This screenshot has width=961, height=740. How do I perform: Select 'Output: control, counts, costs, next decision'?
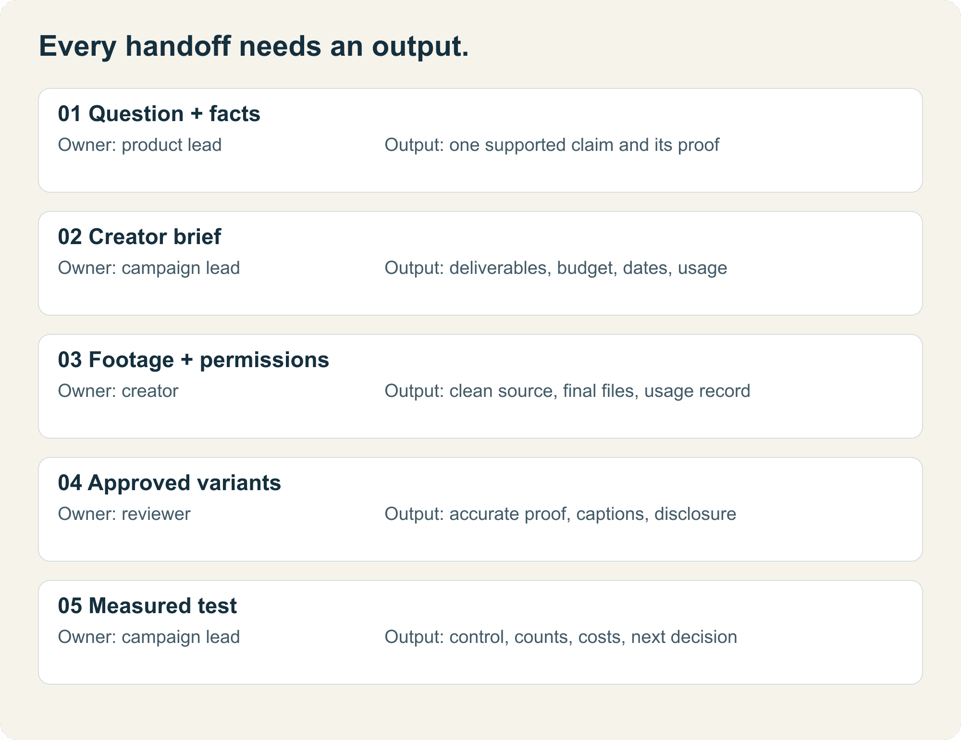561,637
